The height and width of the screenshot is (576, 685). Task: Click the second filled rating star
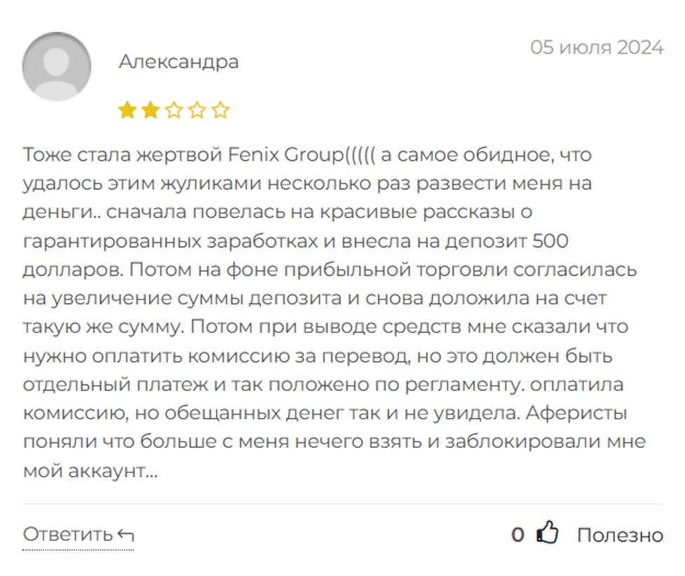[x=150, y=110]
